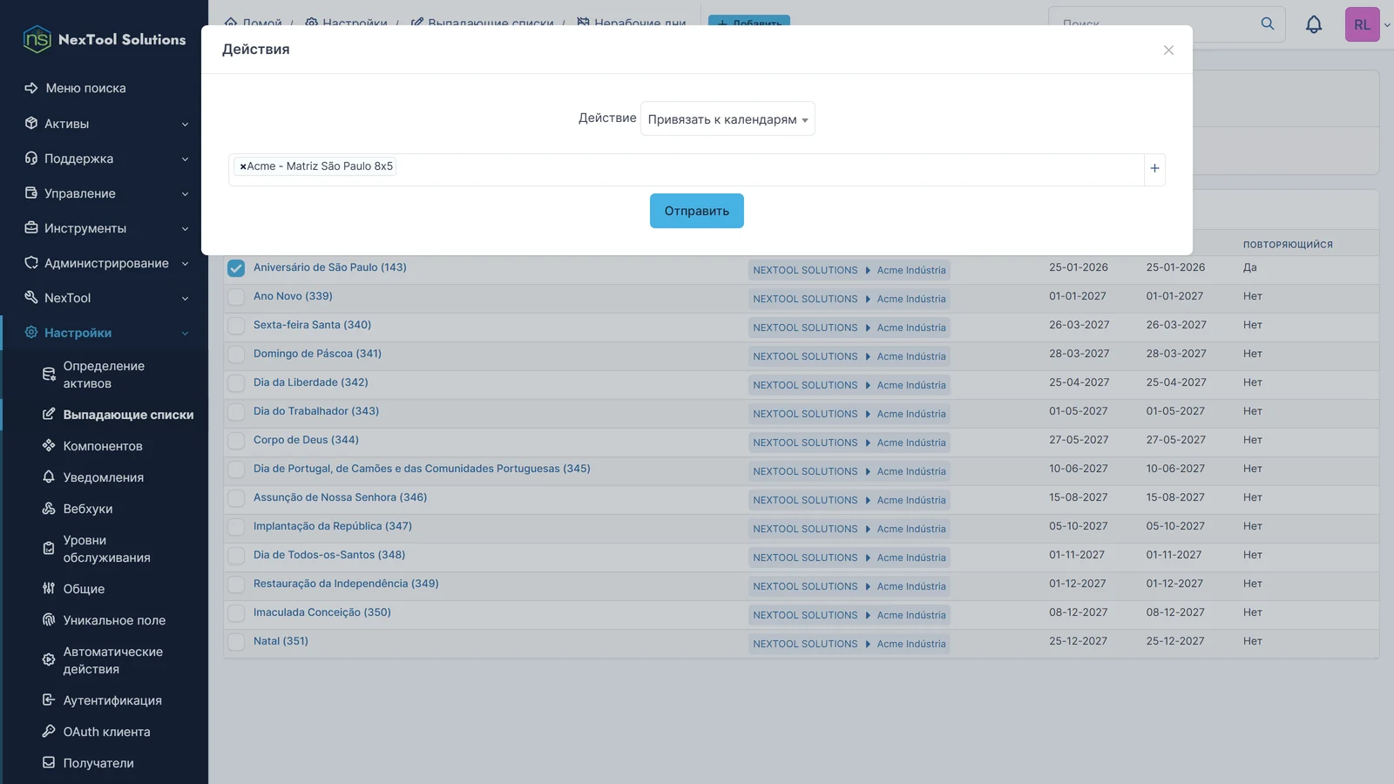Expand the Активы sidebar section

185,125
